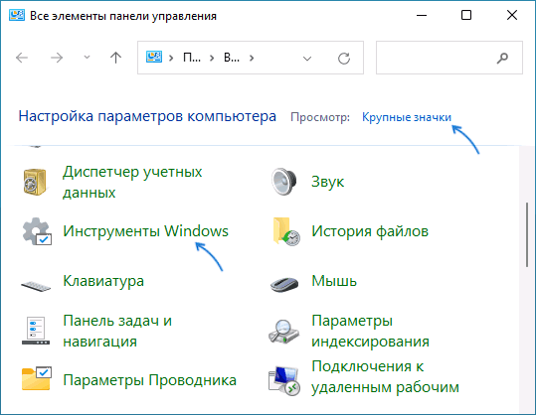Go up one folder level

point(116,58)
